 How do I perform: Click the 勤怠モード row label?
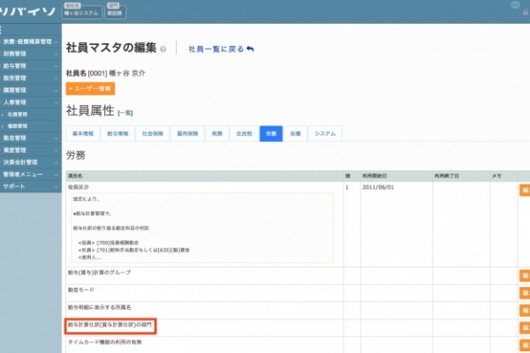[x=81, y=289]
